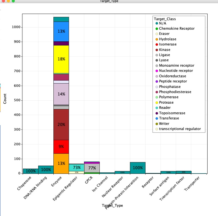This screenshot has height=216, width=218.
Task: Click the Protease yellow legend dot
Action: coord(157,103)
